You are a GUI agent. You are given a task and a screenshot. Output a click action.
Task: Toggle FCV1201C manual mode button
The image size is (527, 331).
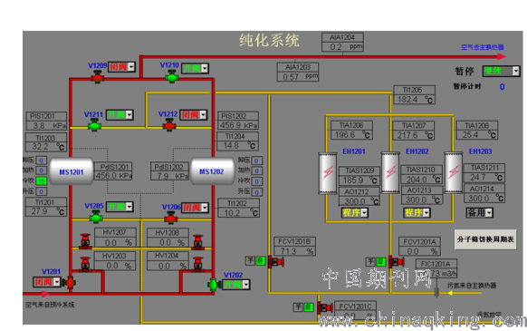[298, 307]
